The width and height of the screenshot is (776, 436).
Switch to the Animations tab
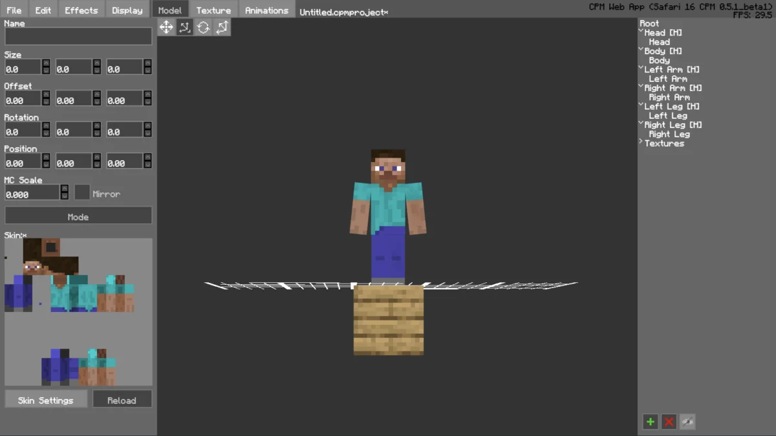[266, 10]
